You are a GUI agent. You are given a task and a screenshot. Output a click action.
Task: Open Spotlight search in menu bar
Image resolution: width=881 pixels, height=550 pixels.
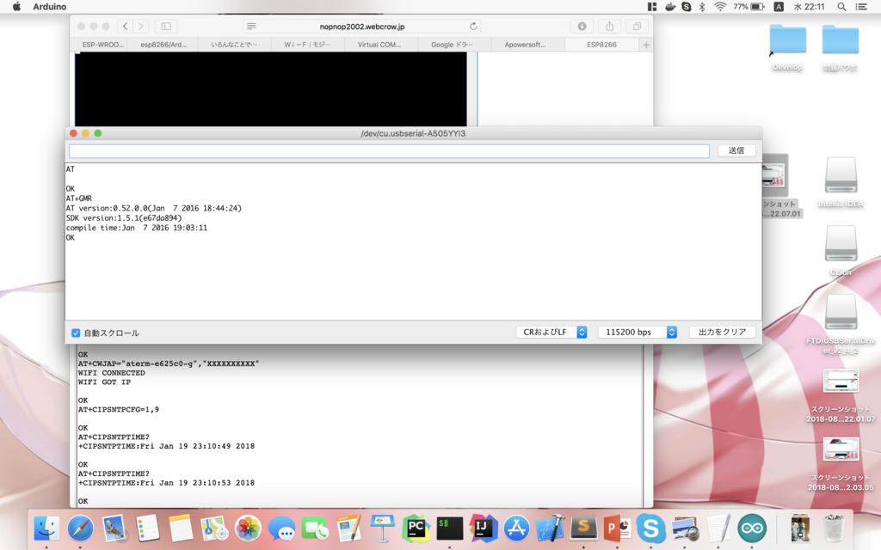pyautogui.click(x=841, y=7)
